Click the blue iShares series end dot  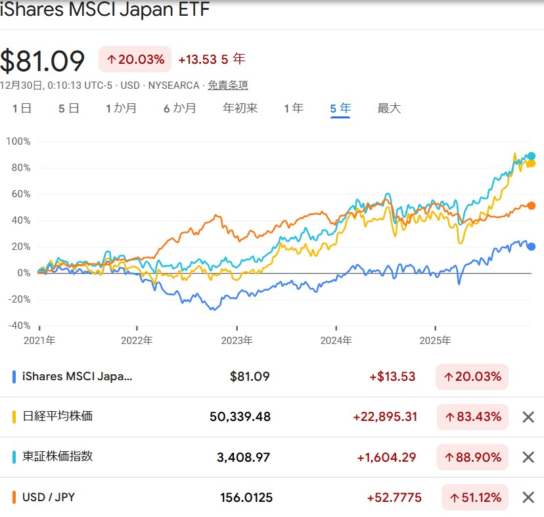tap(532, 247)
